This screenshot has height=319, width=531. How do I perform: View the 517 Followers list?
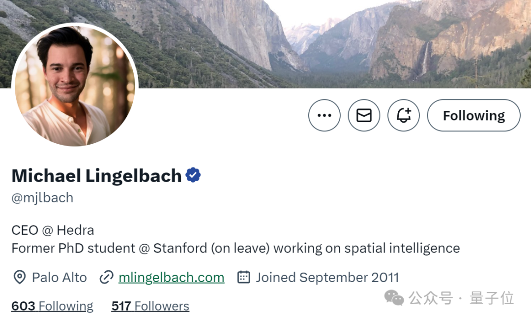(150, 306)
